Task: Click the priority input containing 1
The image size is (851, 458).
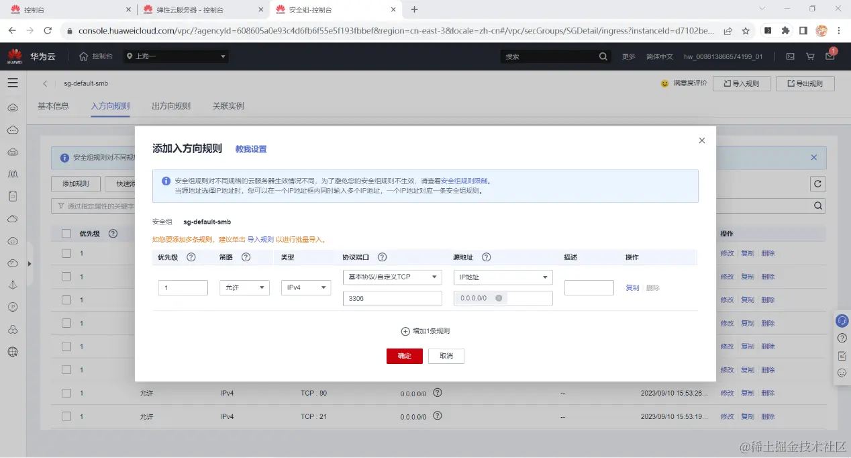Action: coord(183,287)
